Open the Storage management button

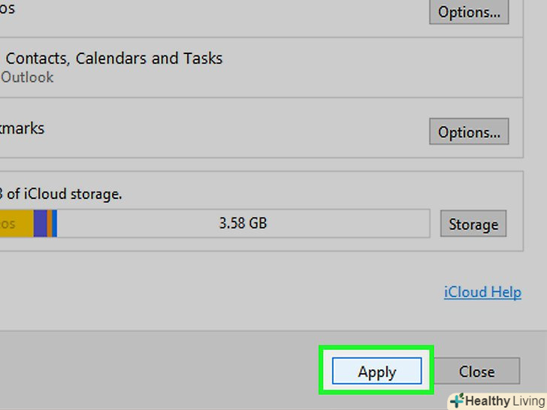[473, 225]
